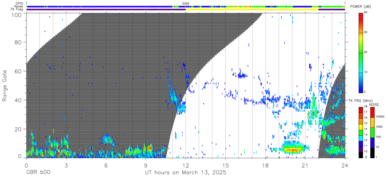Click the Noise row label

coord(19,6)
